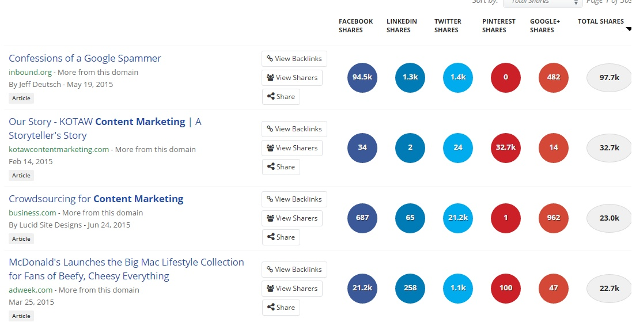Click the 32.7k Pinterest shares red circle

(506, 147)
